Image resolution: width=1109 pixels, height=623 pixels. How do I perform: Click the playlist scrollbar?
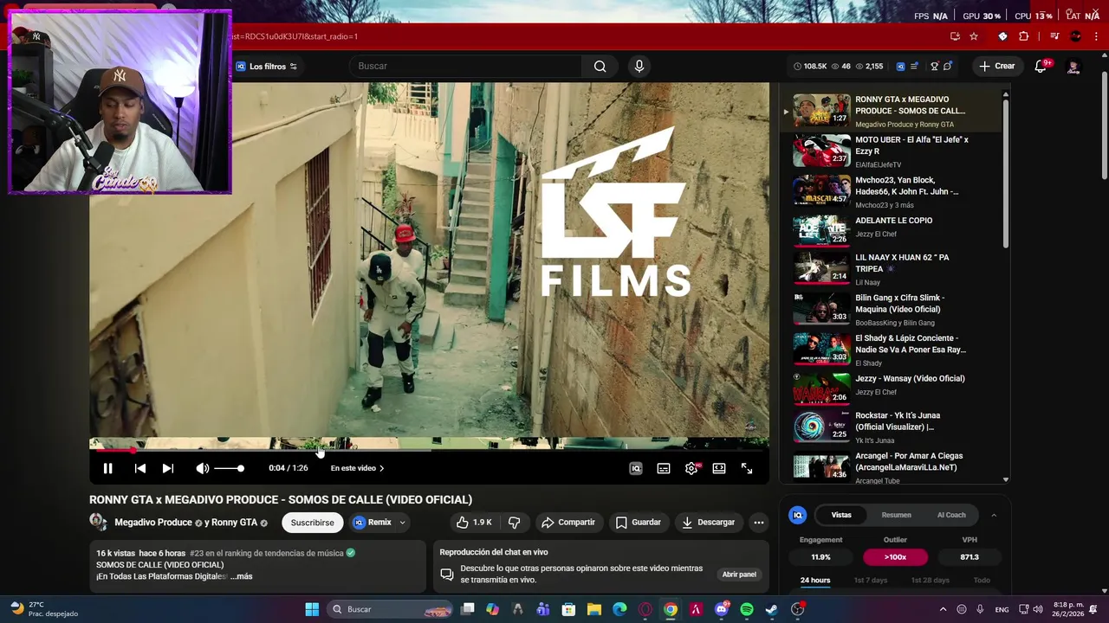point(1006,173)
